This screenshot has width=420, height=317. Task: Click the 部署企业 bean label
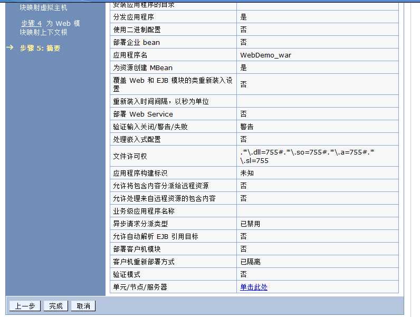(136, 42)
